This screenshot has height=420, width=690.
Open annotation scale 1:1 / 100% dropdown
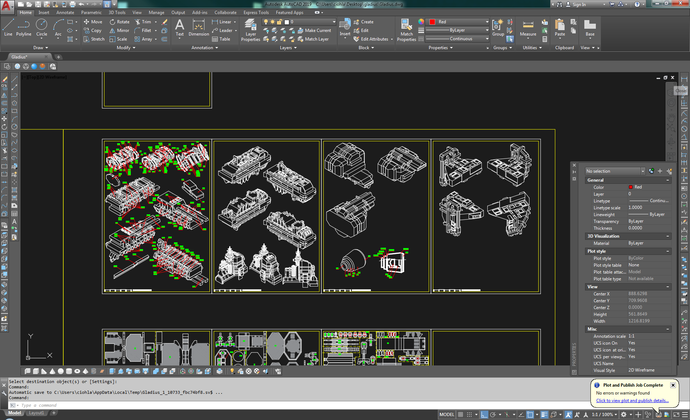coord(604,415)
